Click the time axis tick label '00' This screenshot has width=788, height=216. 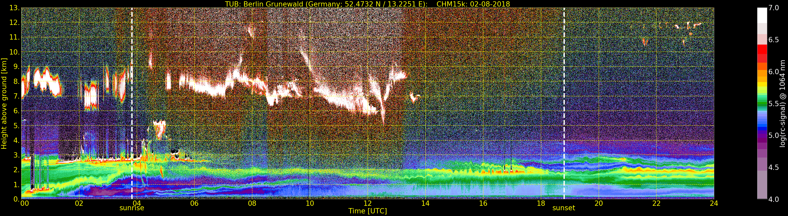24,203
